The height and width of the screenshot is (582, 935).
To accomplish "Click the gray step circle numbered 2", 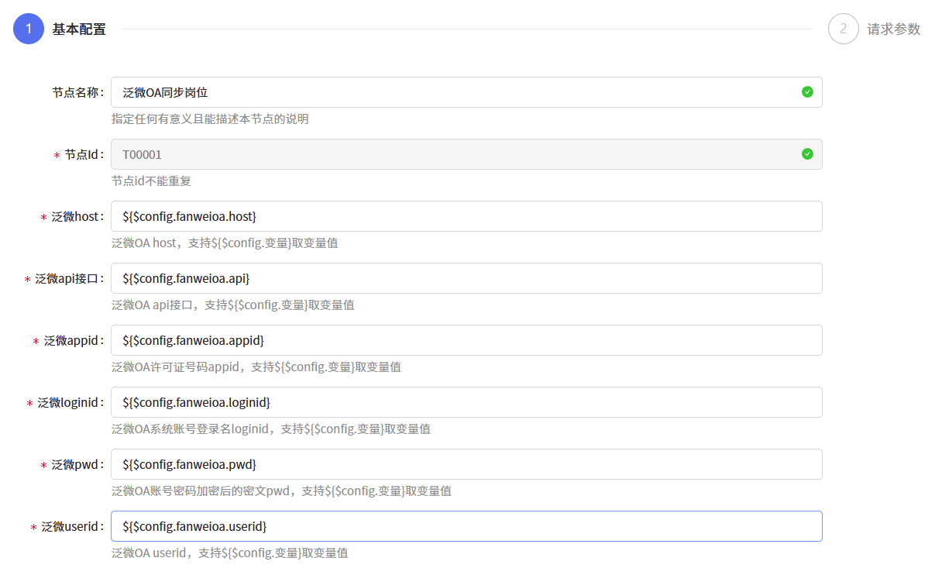I will 843,29.
